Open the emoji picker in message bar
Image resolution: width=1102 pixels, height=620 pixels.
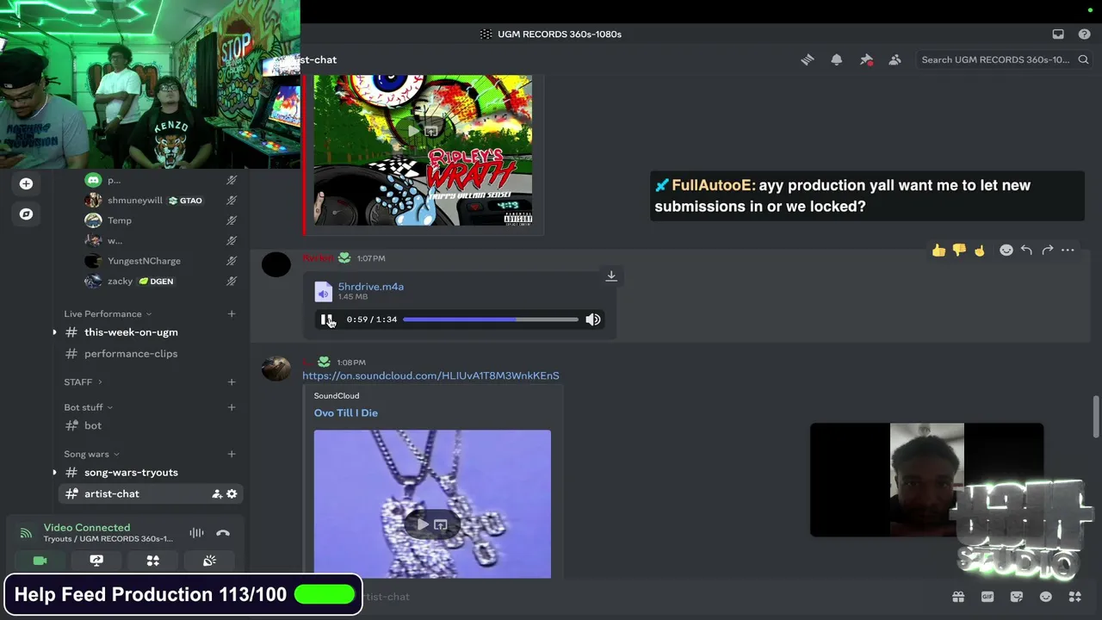(x=1046, y=597)
